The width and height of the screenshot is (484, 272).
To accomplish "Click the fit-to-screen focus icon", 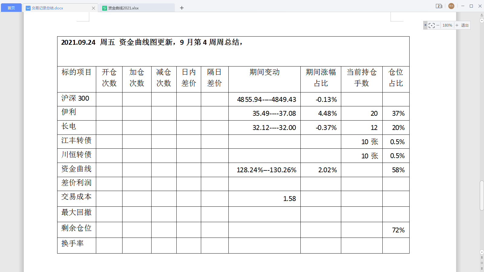I will [432, 25].
